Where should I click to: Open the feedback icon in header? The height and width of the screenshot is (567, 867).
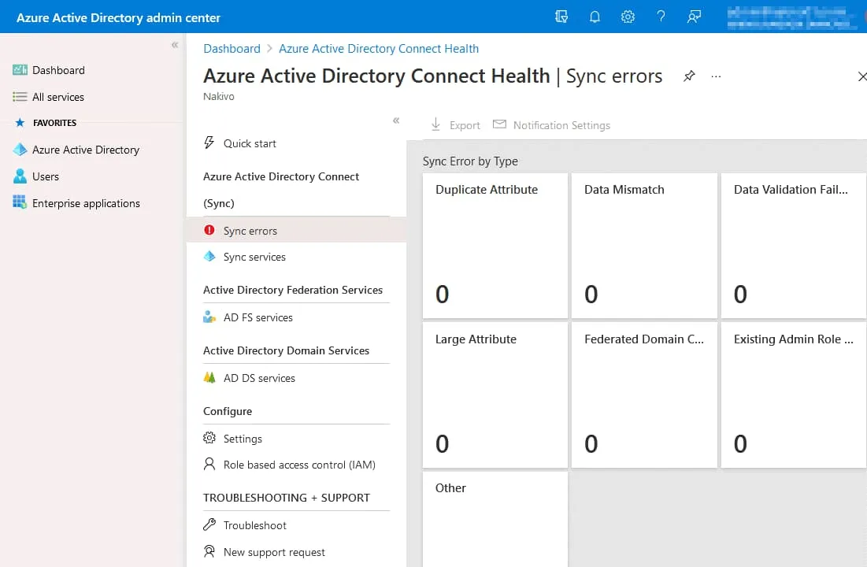pos(694,17)
